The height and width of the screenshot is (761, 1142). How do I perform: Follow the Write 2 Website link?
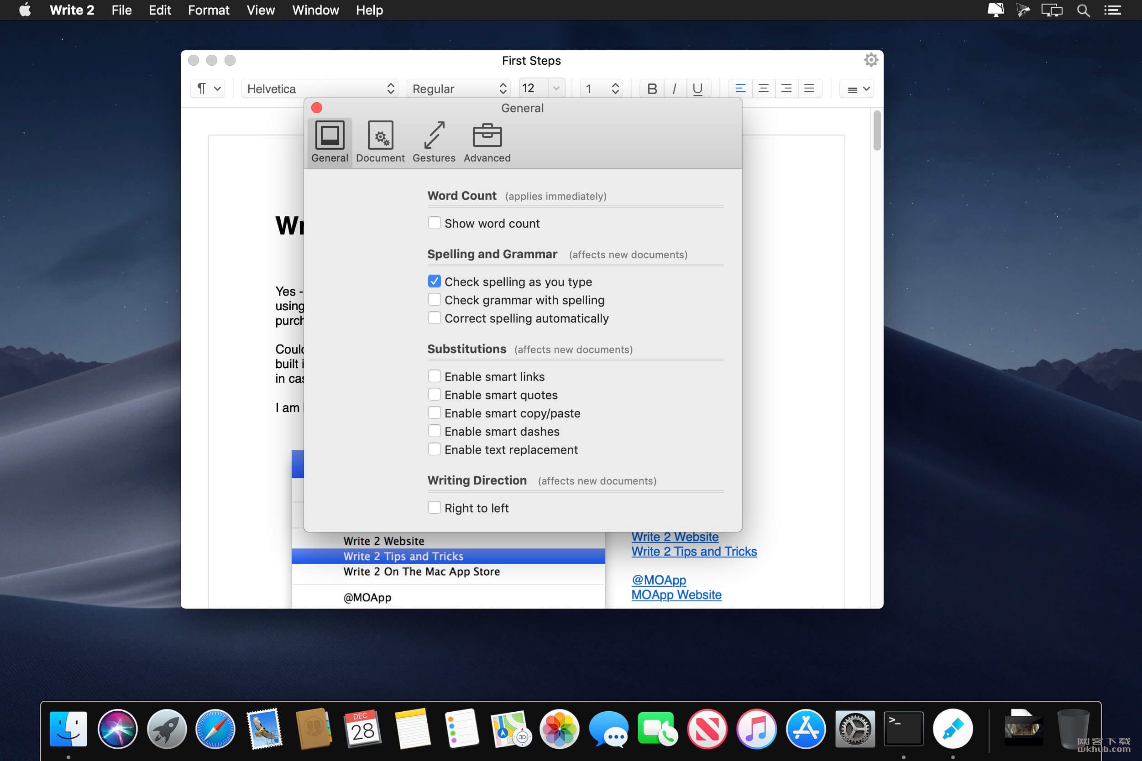[x=675, y=537]
